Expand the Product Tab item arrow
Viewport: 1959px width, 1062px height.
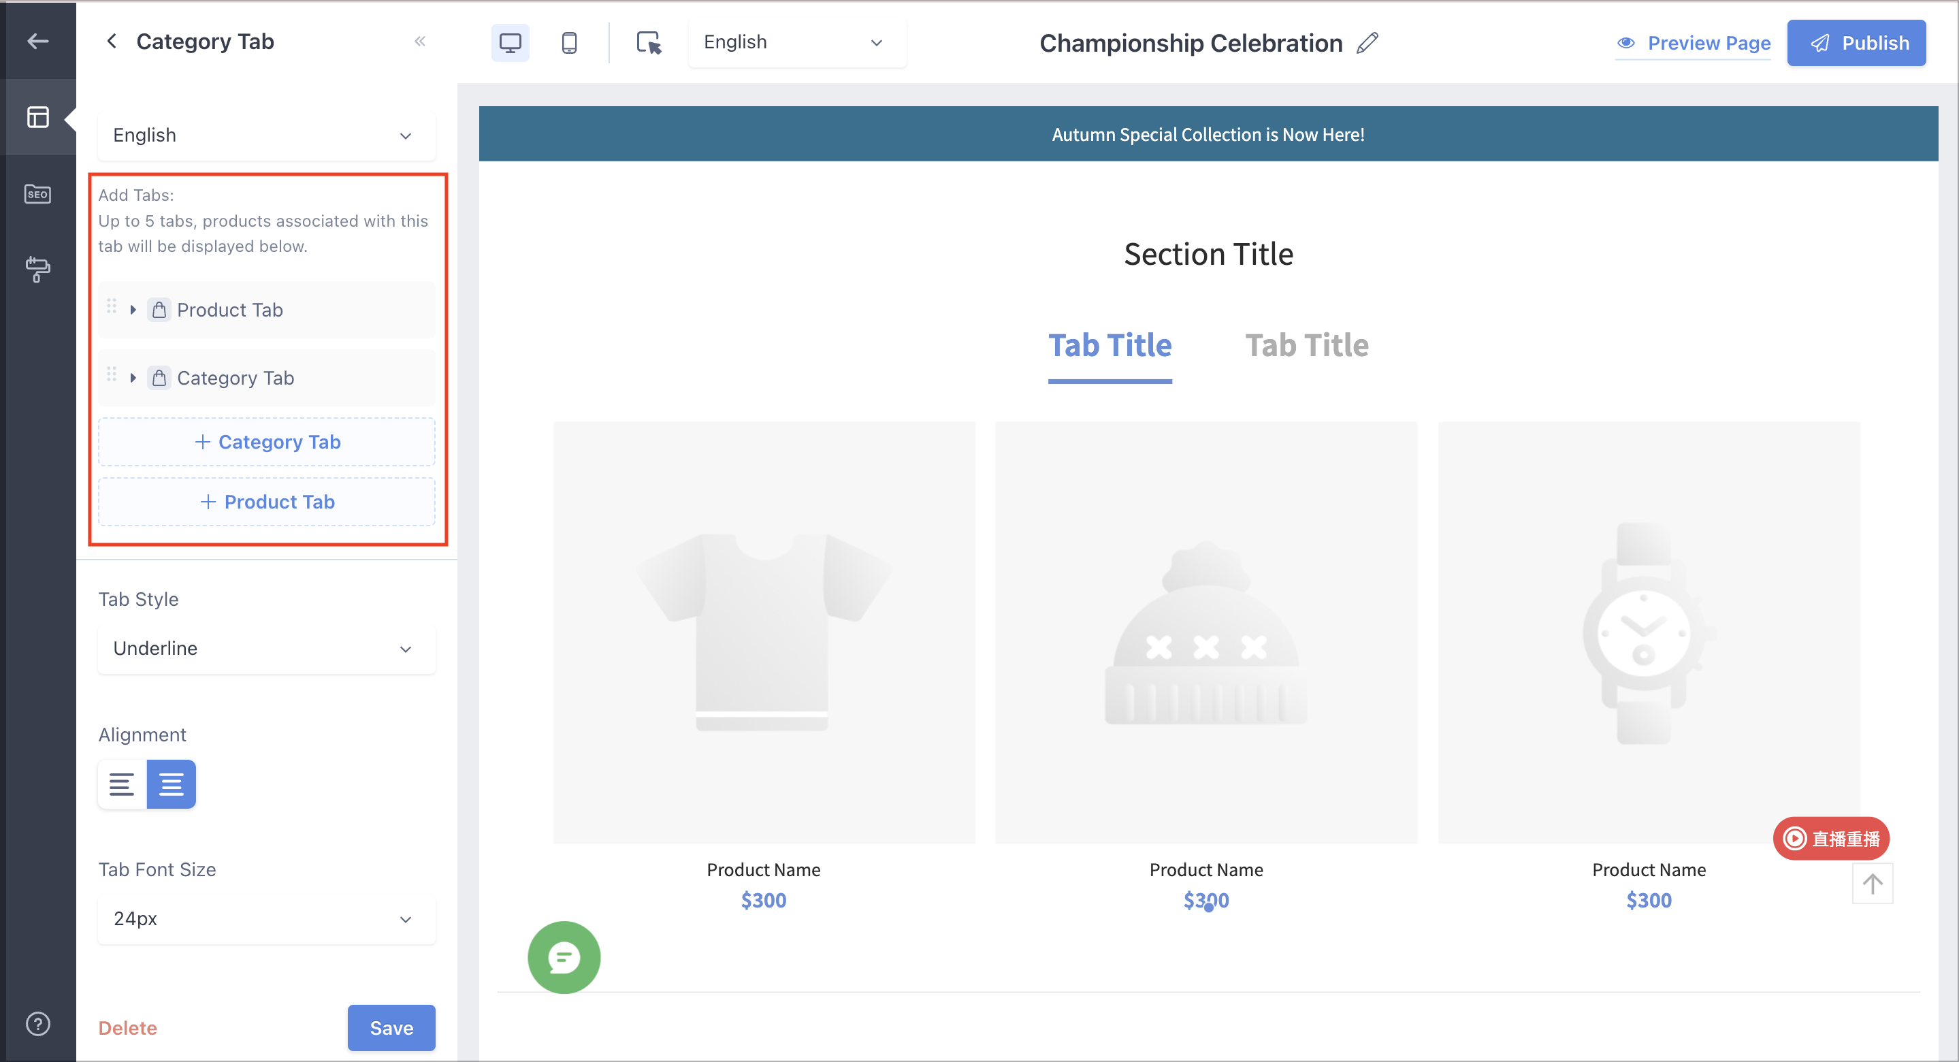(133, 310)
